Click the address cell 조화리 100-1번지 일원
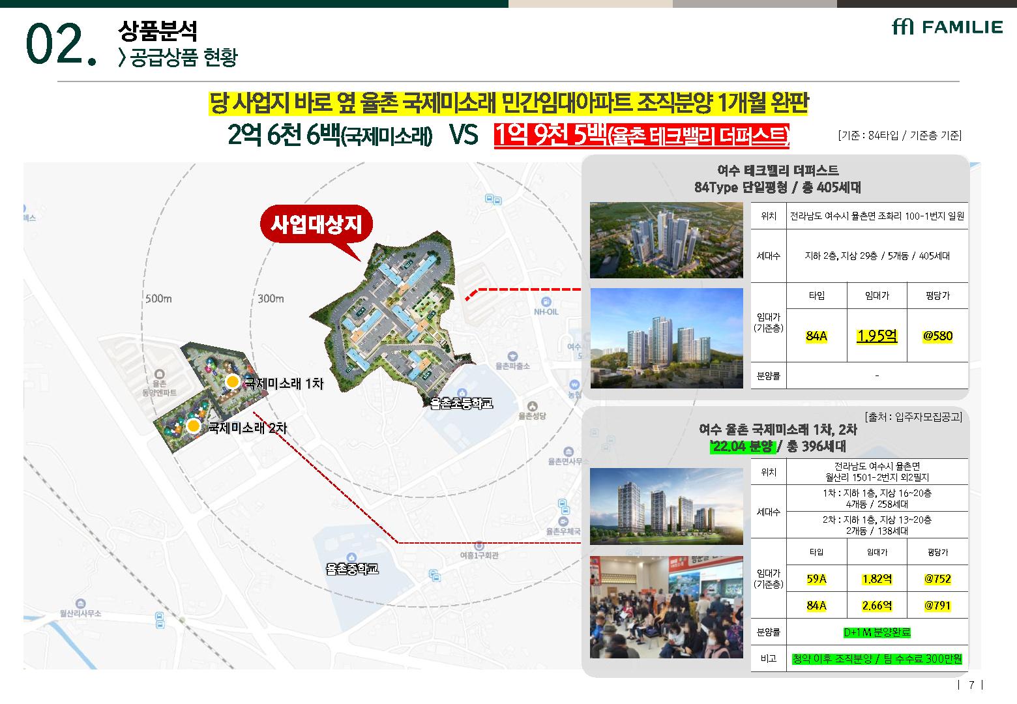The image size is (1017, 704). (x=877, y=216)
